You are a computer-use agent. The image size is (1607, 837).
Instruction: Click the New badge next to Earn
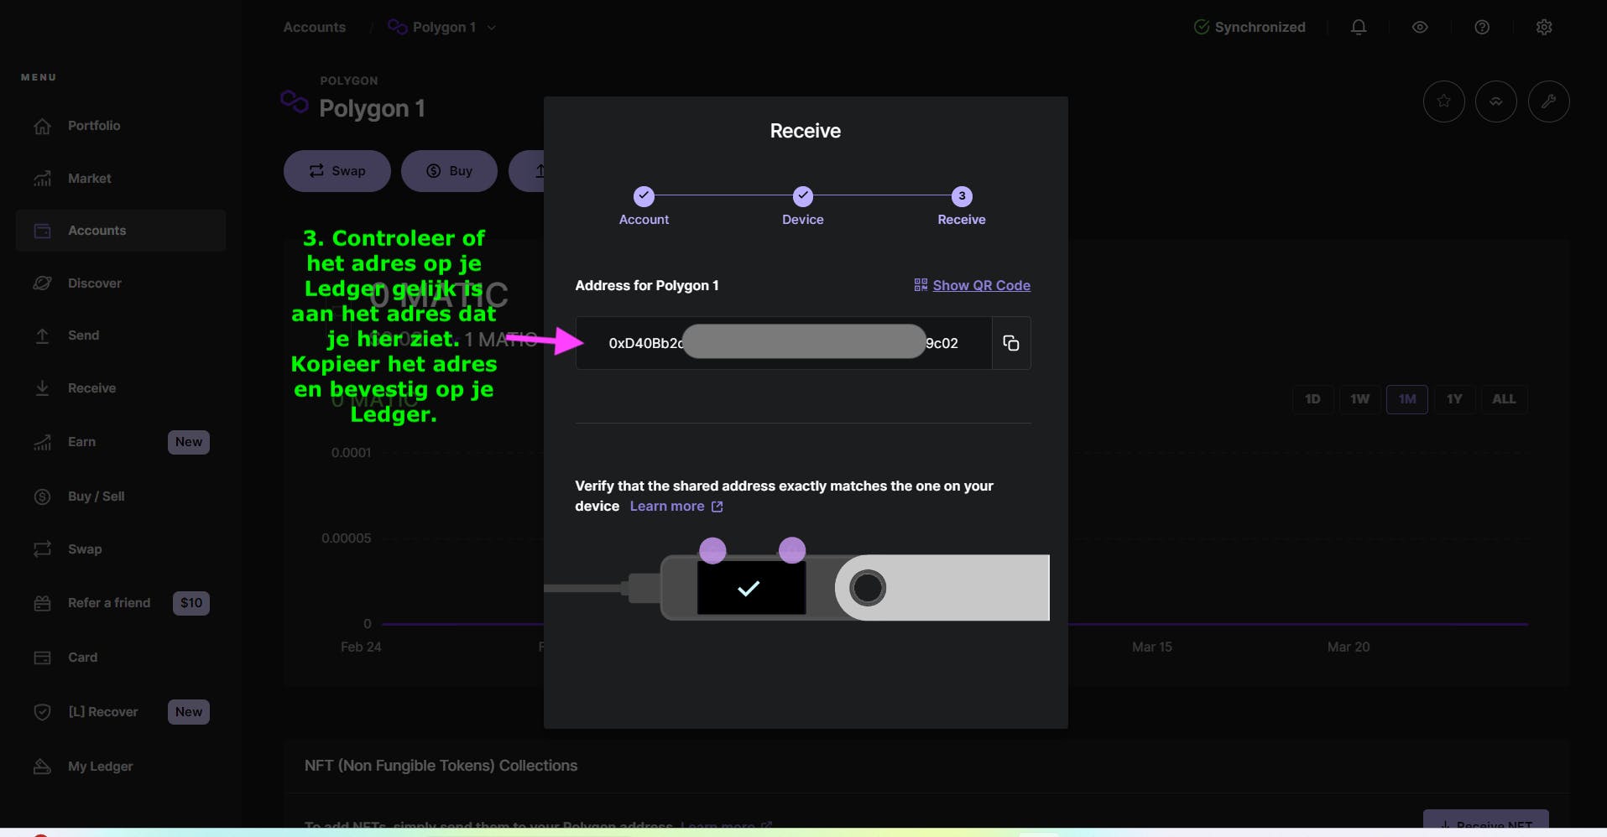189,442
